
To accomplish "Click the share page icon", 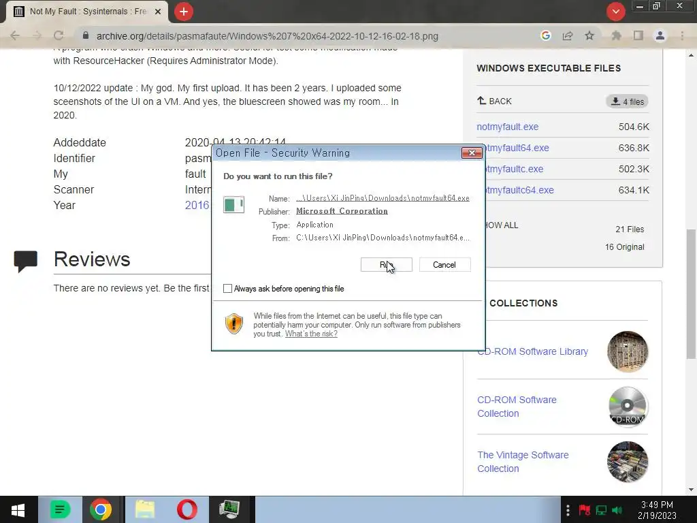I will click(x=568, y=35).
